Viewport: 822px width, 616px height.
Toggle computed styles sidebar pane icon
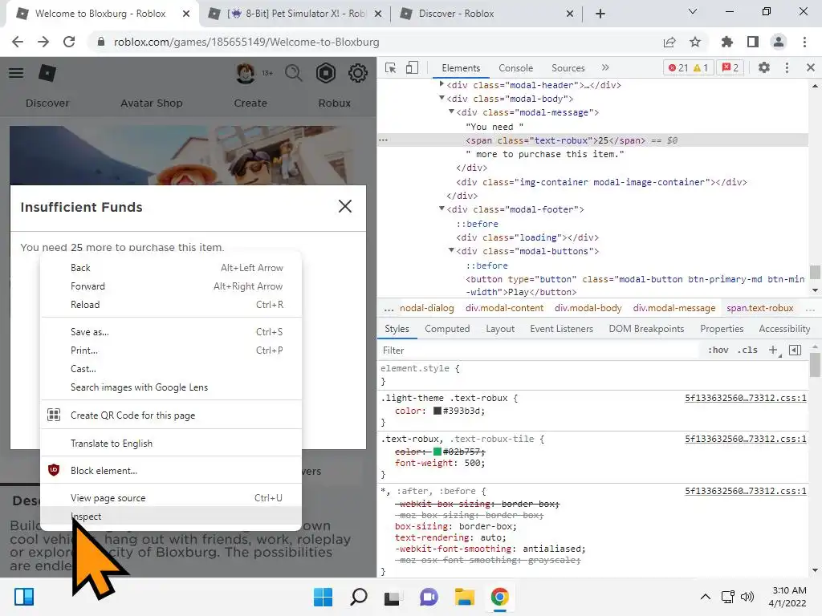tap(796, 350)
